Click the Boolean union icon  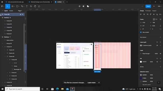88,6
